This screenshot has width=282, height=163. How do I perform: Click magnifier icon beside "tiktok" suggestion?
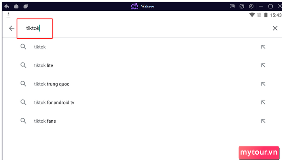coord(23,47)
